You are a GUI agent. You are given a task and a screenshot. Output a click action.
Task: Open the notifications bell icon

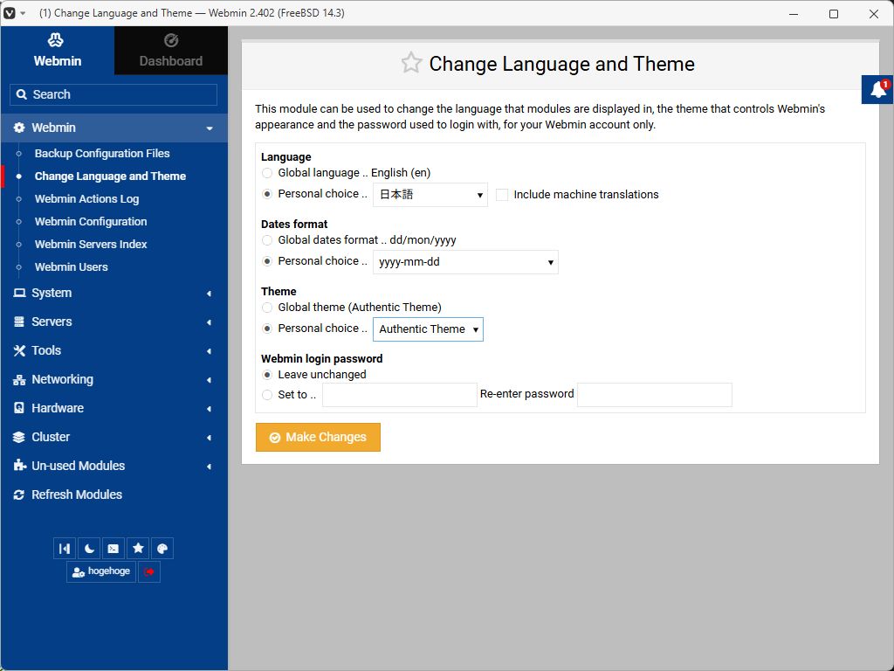coord(878,90)
